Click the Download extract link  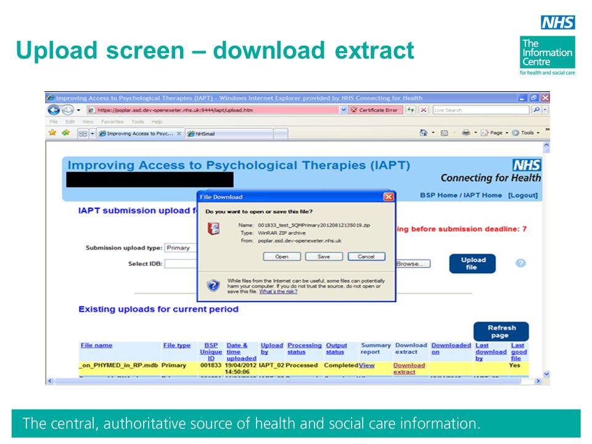[409, 369]
